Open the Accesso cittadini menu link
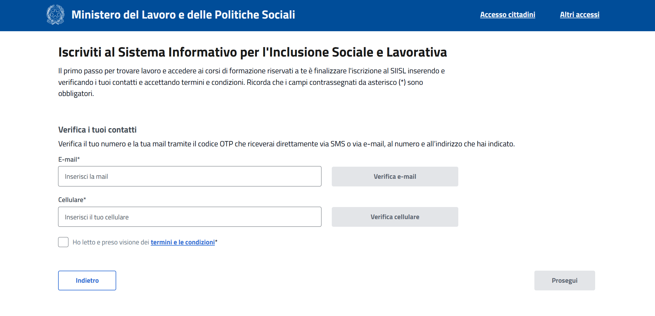655x316 pixels. click(x=508, y=15)
